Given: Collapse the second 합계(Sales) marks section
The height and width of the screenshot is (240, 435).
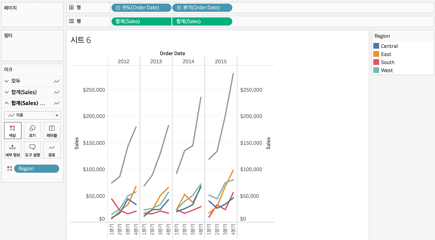Looking at the screenshot, I should click(6, 103).
